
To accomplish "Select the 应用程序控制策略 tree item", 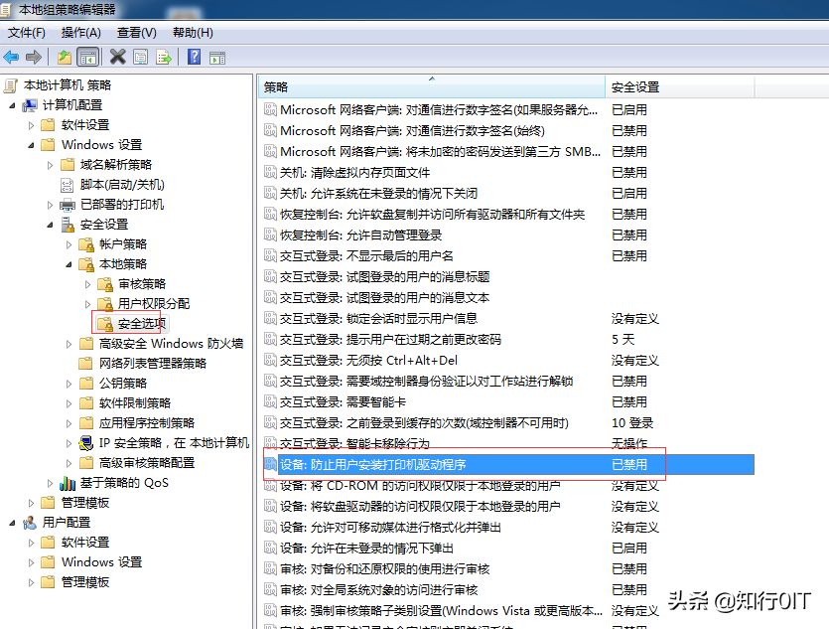I will tap(147, 423).
